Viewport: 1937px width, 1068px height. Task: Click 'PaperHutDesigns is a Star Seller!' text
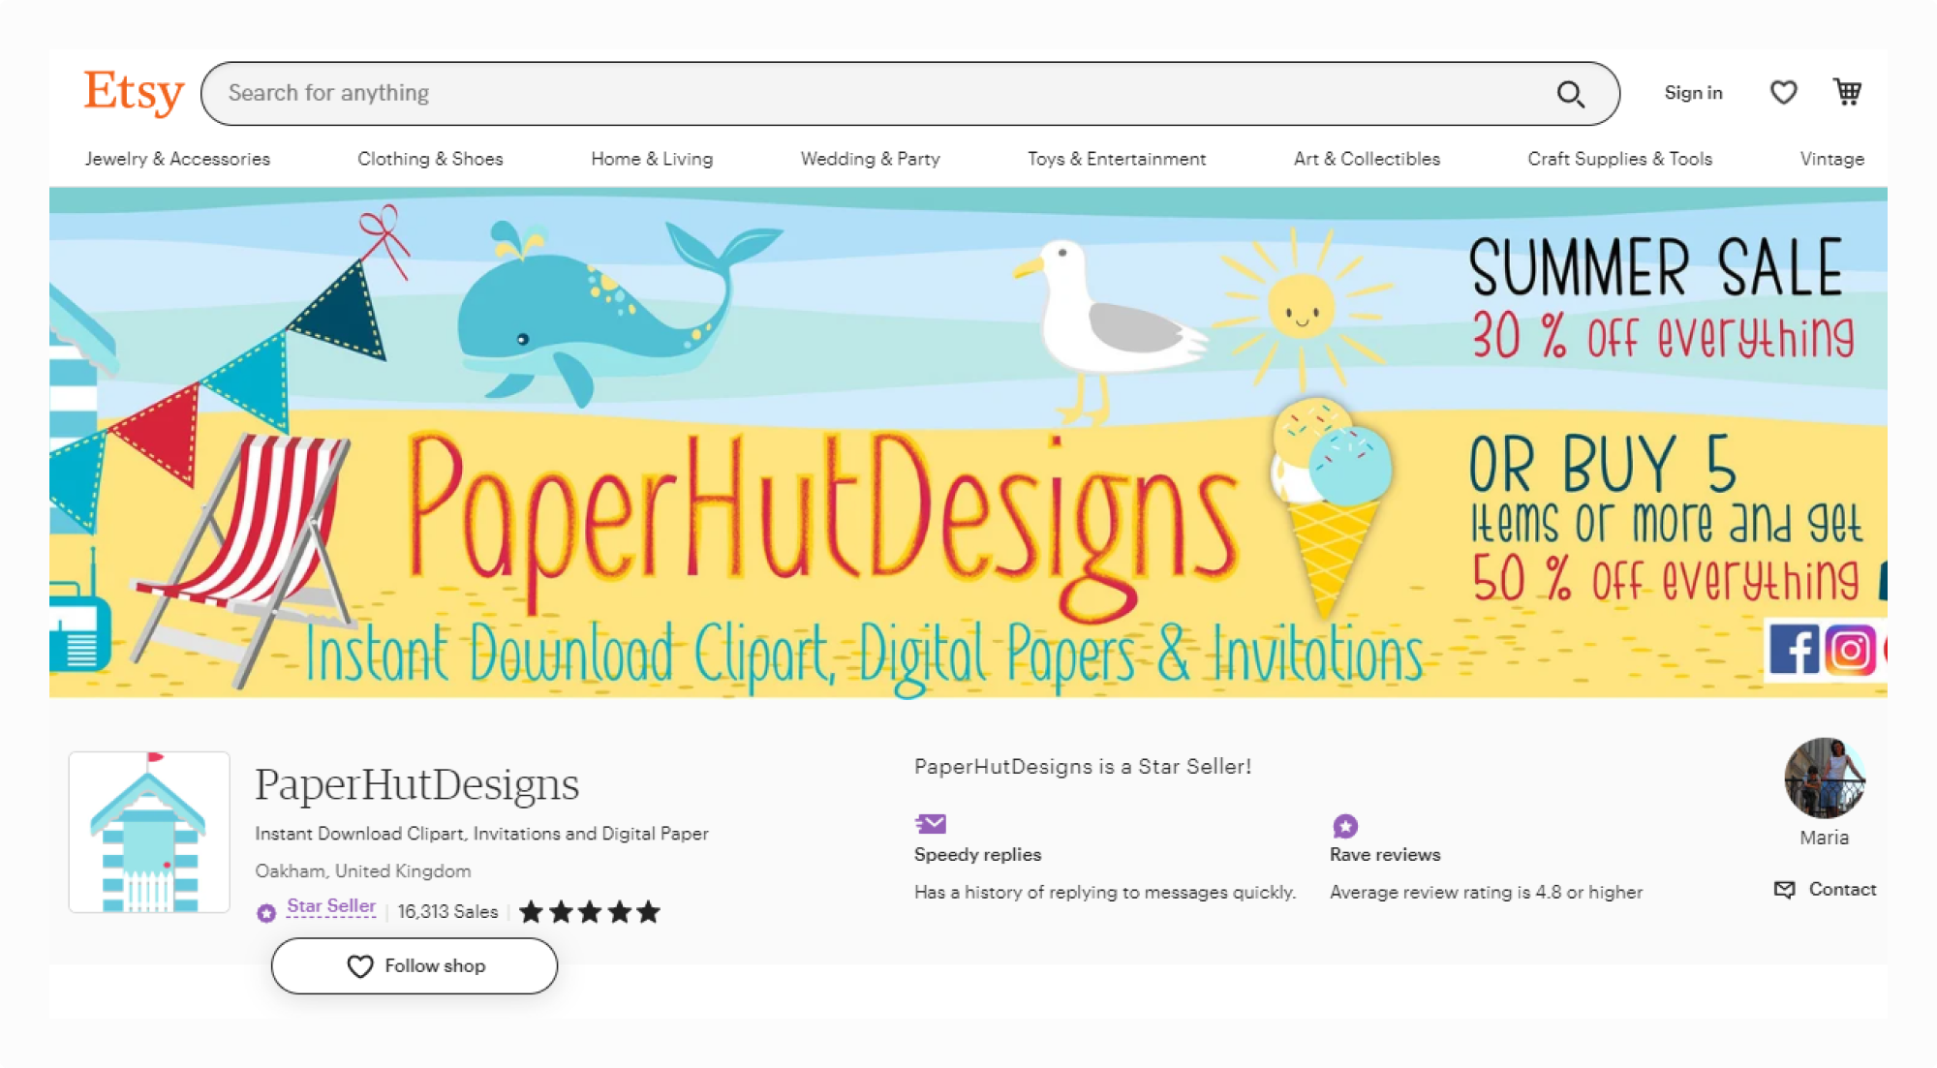pos(1083,767)
